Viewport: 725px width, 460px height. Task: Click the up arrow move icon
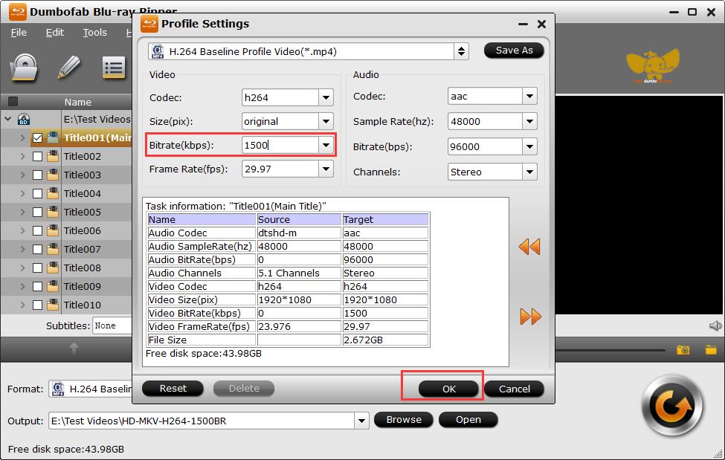[x=74, y=348]
